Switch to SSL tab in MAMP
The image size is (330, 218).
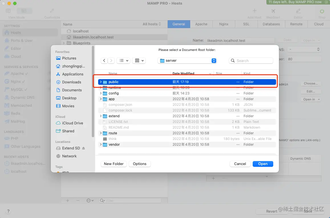pyautogui.click(x=246, y=24)
